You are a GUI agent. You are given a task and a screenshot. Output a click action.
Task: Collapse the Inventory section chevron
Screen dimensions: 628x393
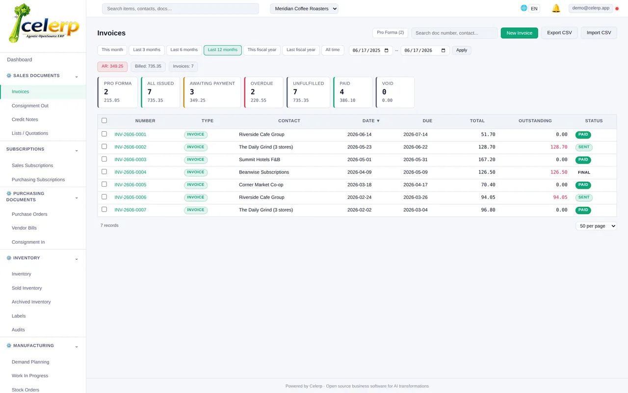click(x=77, y=259)
